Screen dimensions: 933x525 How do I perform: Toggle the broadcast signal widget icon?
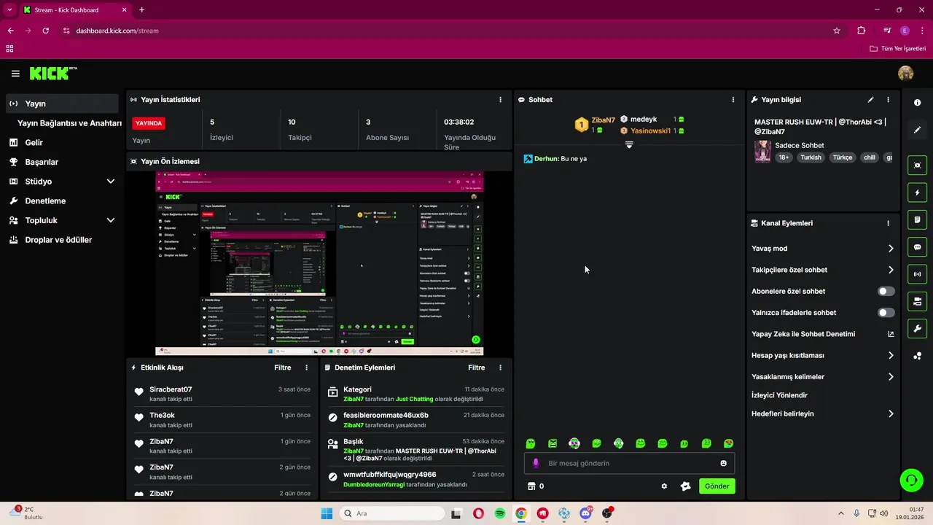(918, 274)
